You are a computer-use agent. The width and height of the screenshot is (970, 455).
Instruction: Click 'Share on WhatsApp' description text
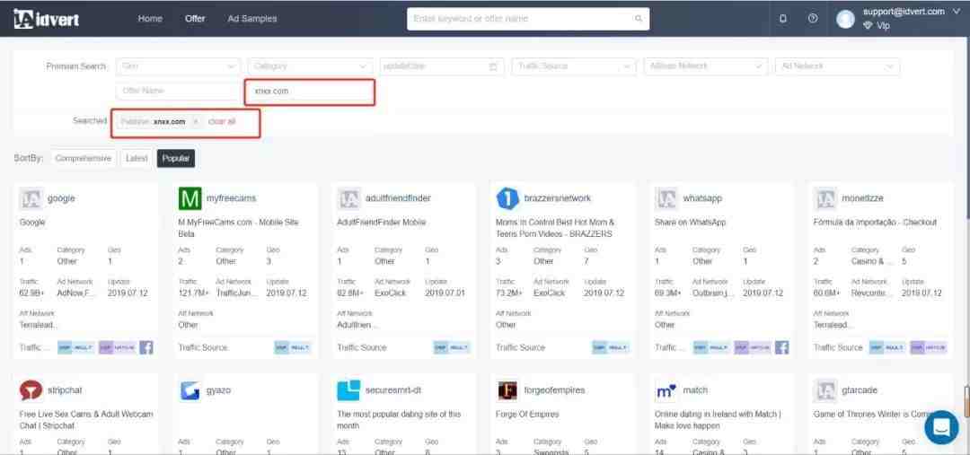690,222
